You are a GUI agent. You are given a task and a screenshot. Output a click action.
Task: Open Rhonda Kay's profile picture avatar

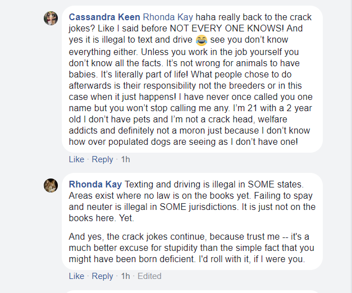pyautogui.click(x=51, y=185)
